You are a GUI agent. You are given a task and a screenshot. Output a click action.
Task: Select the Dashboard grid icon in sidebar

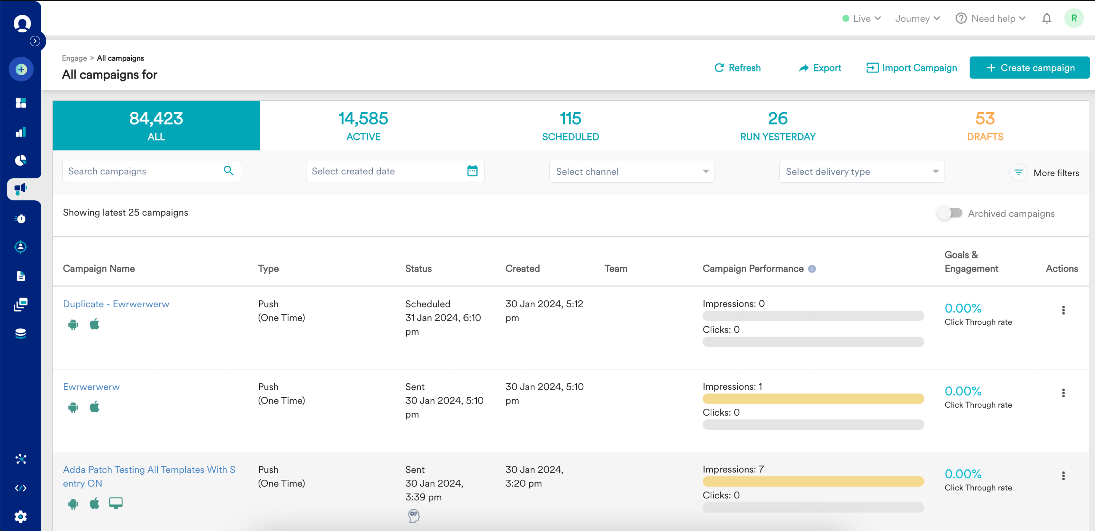(21, 102)
